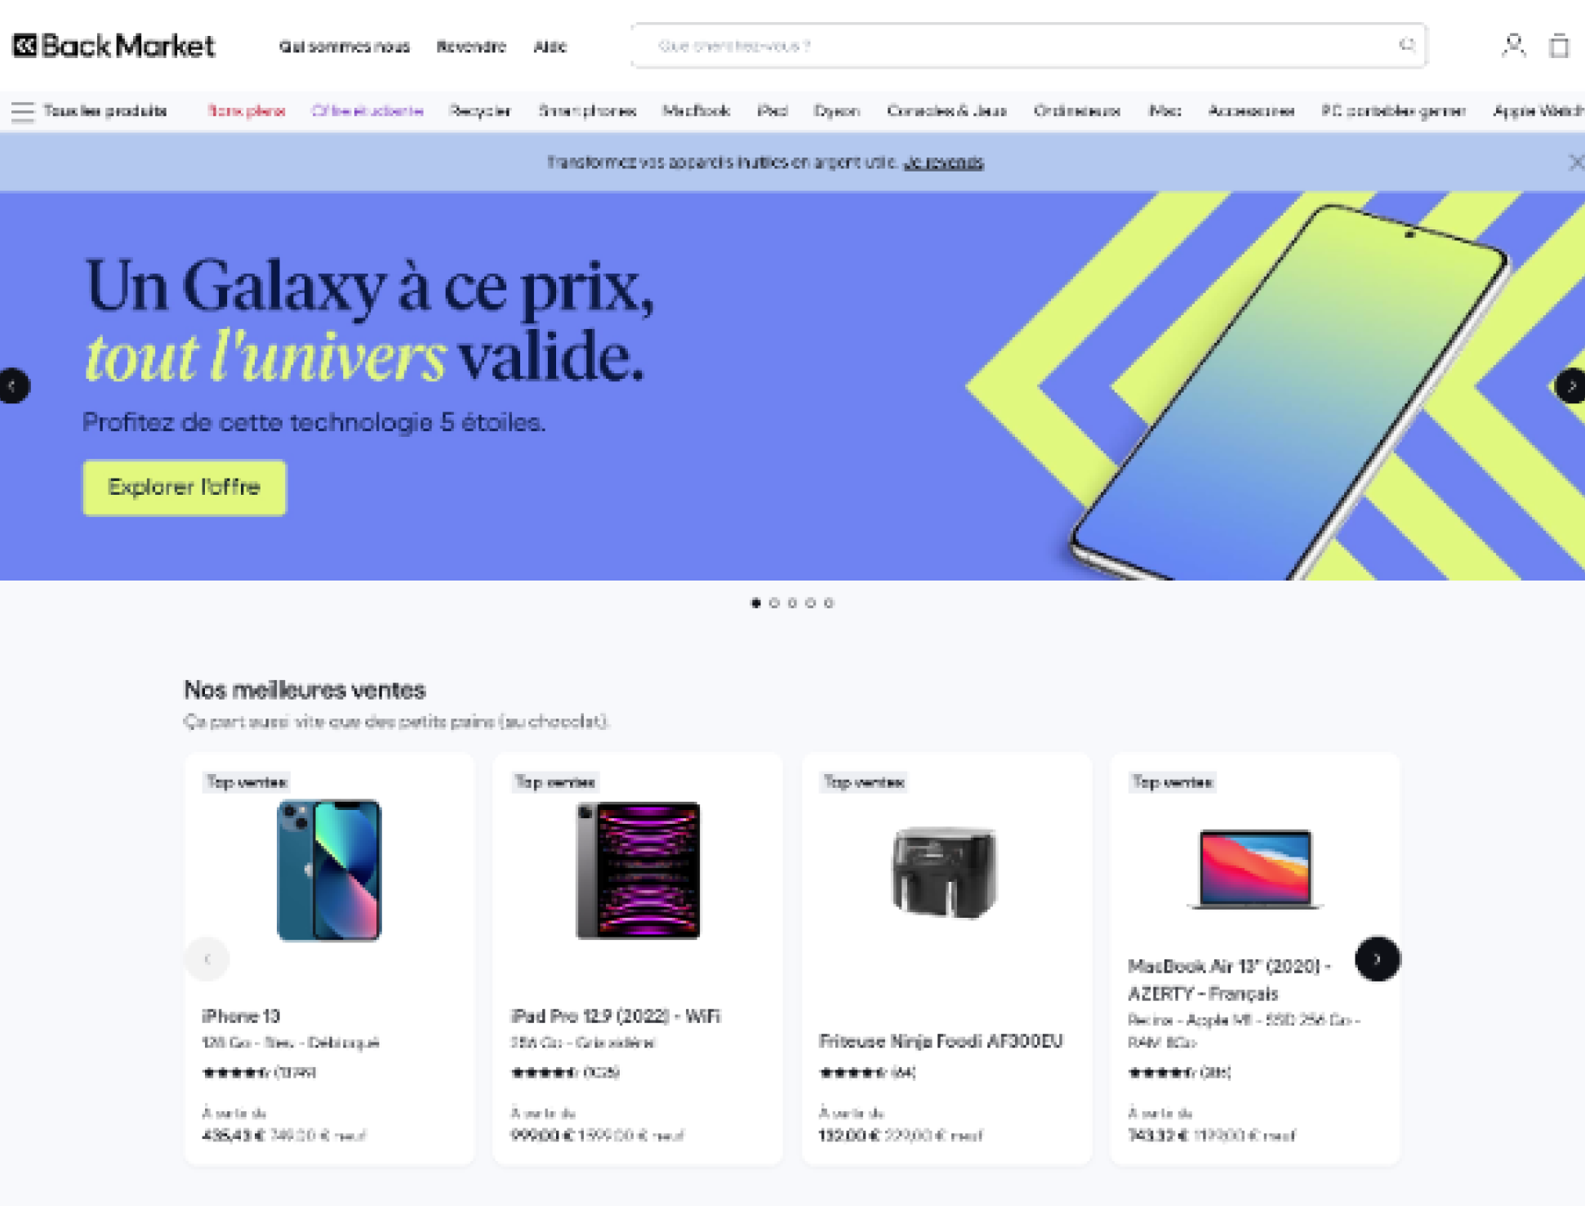Select the second carousel dot

point(774,603)
